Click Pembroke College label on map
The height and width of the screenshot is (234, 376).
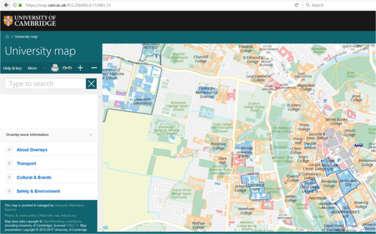tap(329, 184)
